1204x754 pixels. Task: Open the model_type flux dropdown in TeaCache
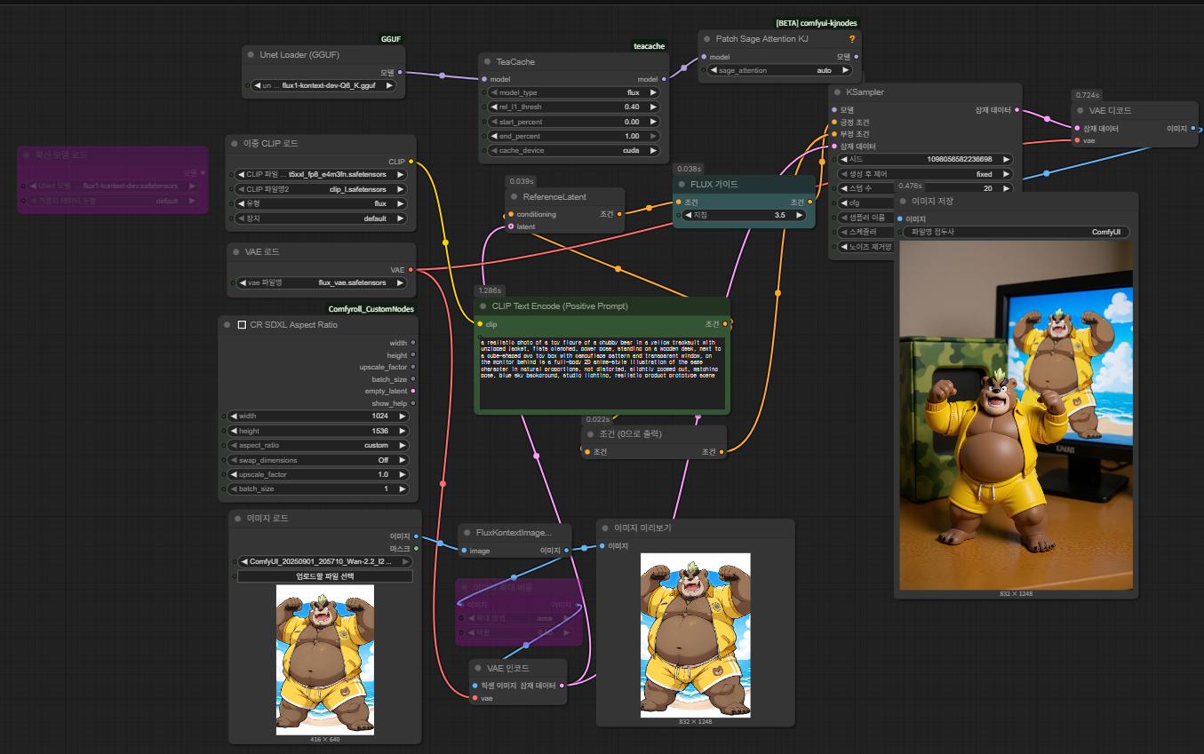tap(574, 92)
